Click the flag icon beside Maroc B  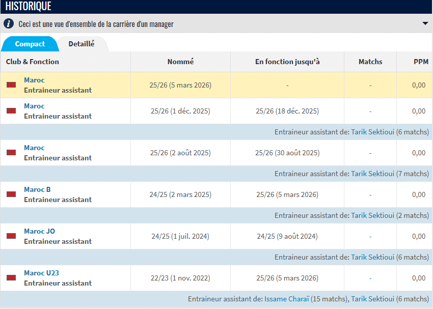(x=11, y=194)
